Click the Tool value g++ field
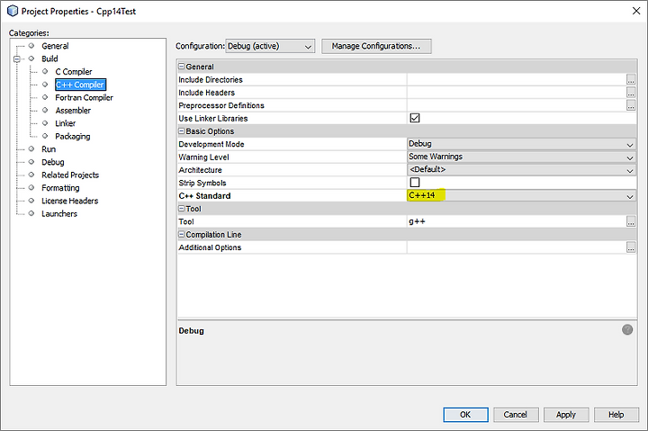 click(x=517, y=221)
